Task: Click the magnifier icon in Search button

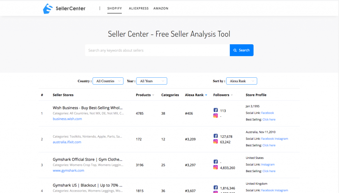Action: click(x=235, y=50)
